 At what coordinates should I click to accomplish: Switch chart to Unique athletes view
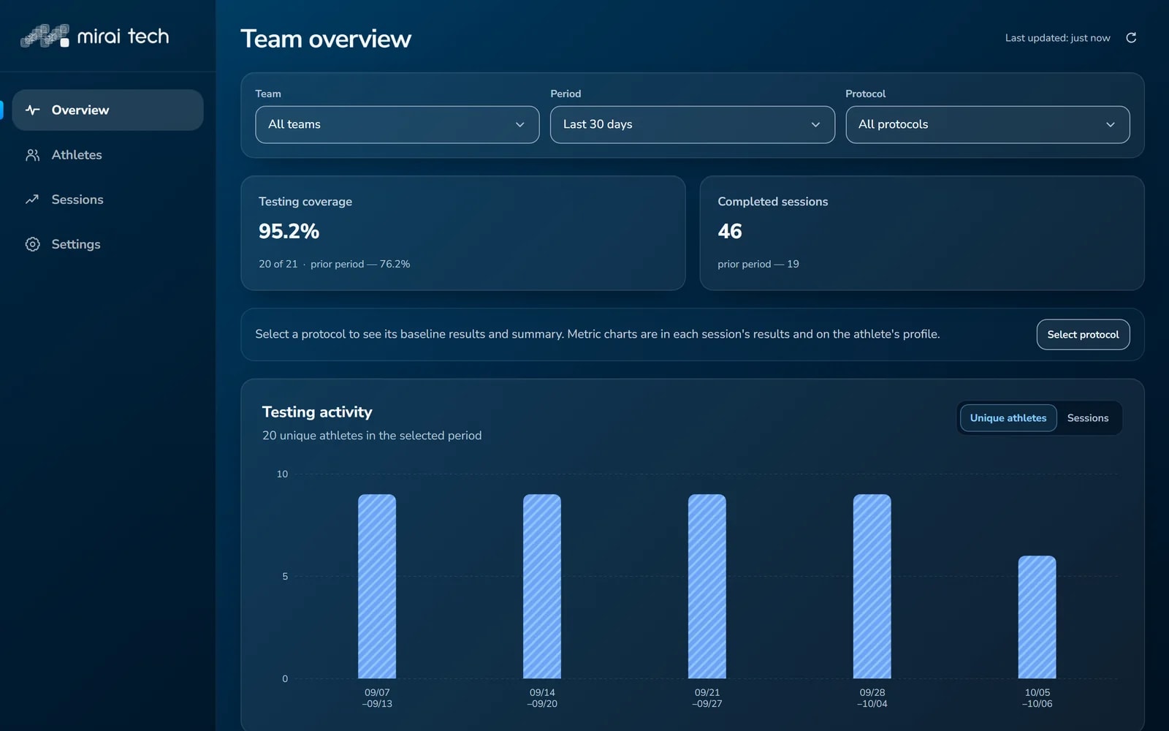coord(1008,418)
